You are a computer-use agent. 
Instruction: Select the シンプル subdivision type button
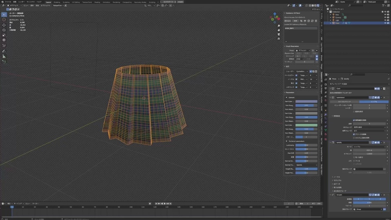tap(374, 102)
